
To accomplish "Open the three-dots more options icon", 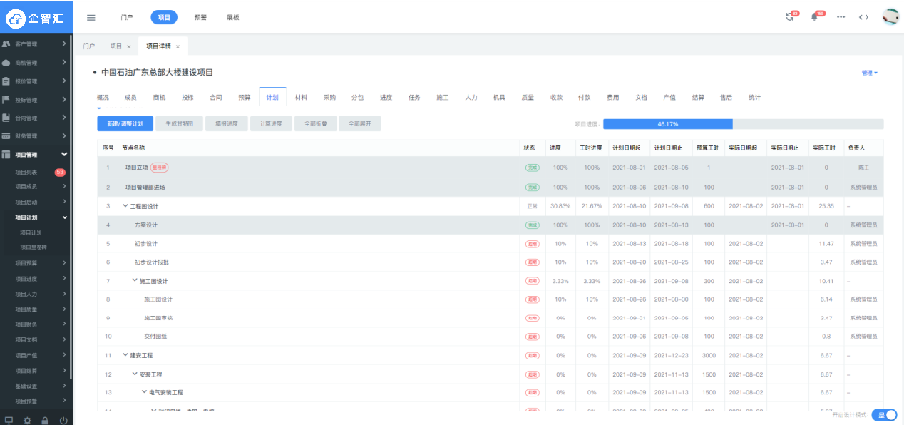I will click(841, 17).
